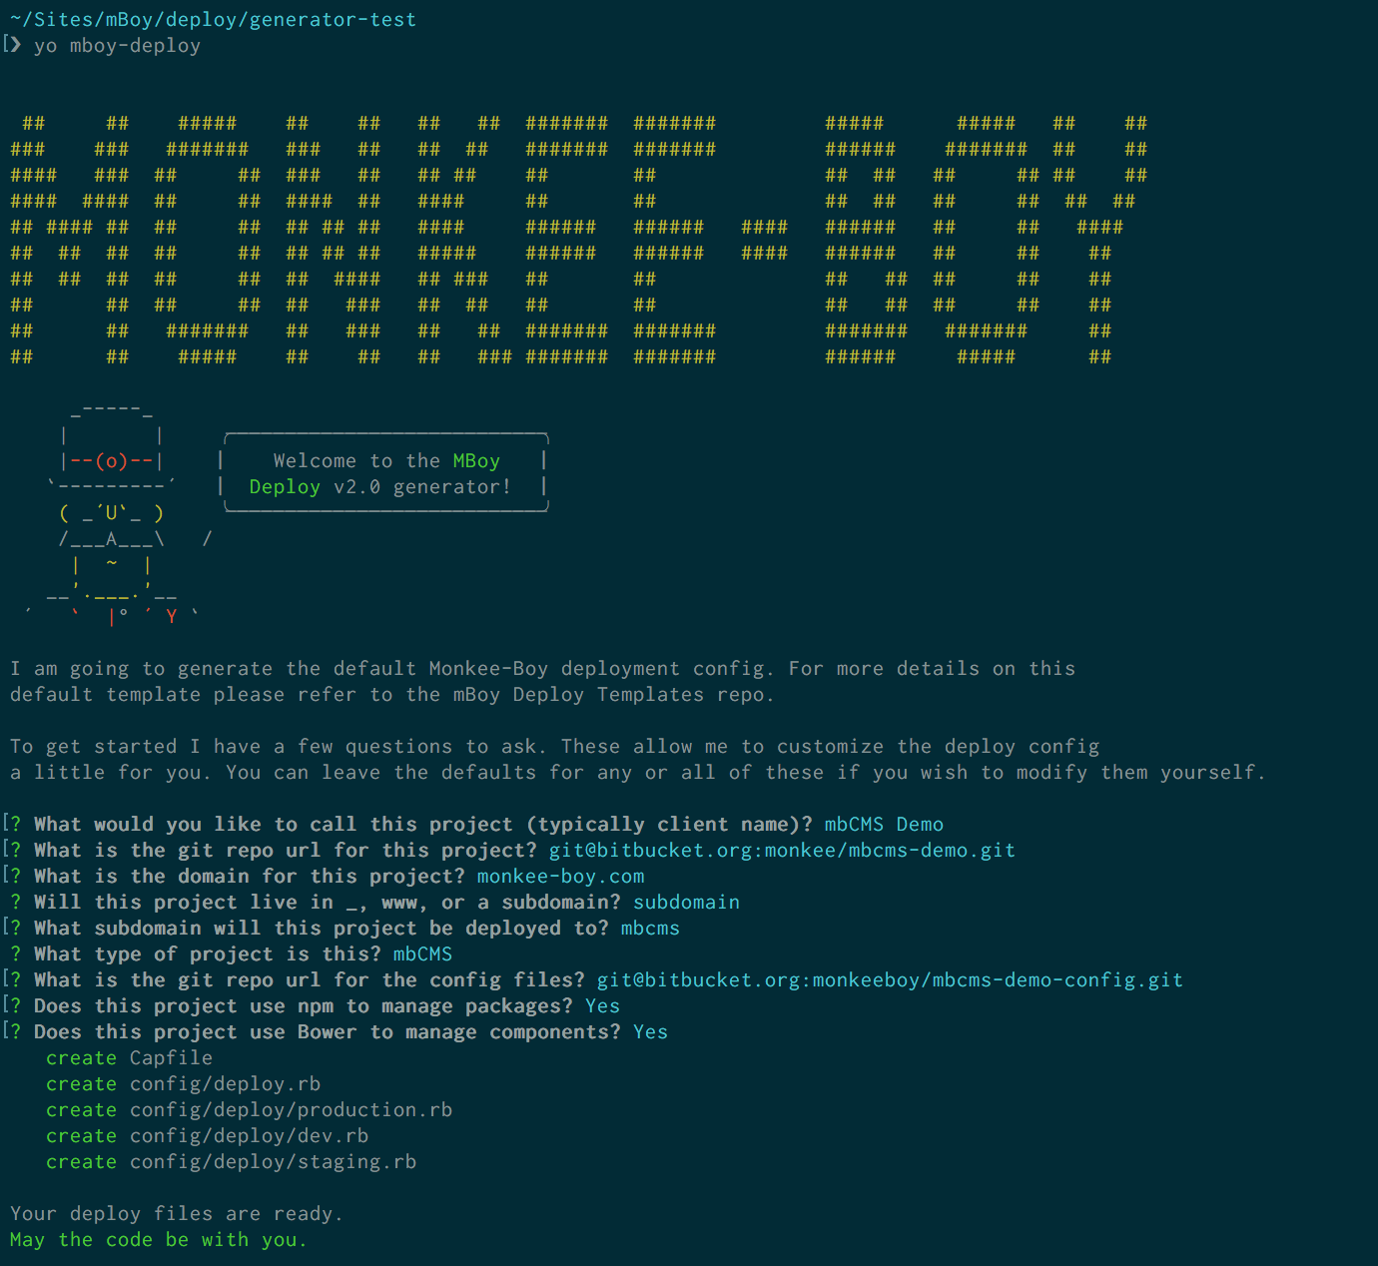Click the Yeoman ASCII character's red (o) eye
Viewport: 1378px width, 1266px height.
tap(111, 461)
